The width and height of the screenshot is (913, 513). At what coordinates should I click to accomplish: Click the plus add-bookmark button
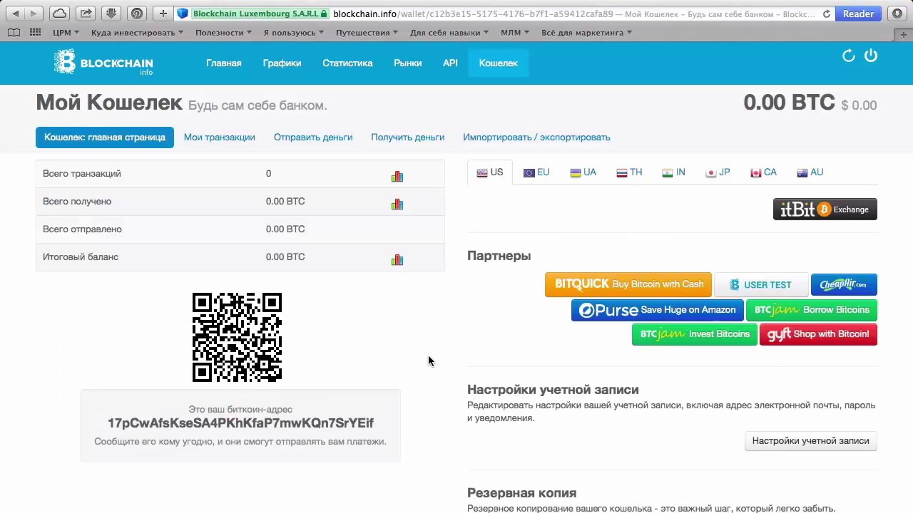pyautogui.click(x=163, y=14)
